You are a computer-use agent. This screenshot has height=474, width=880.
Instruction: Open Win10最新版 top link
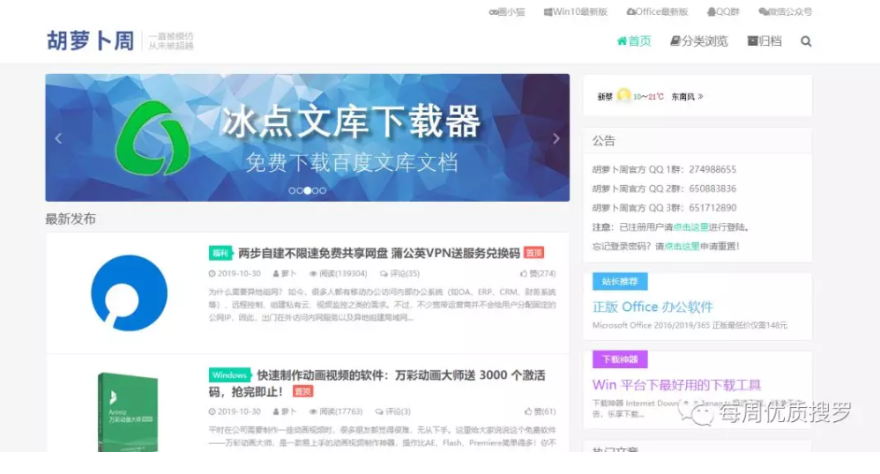click(576, 11)
